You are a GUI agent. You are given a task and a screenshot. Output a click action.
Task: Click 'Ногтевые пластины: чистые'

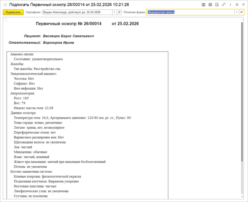pyautogui.click(x=35, y=186)
